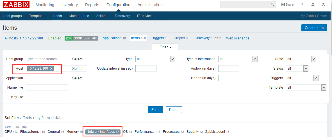This screenshot has width=332, height=137.
Task: Open the Reports menu
Action: coord(92,5)
